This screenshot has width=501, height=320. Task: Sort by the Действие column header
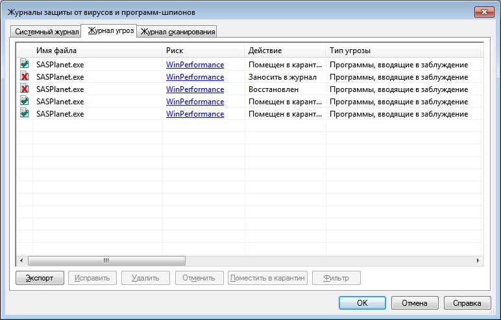point(285,51)
